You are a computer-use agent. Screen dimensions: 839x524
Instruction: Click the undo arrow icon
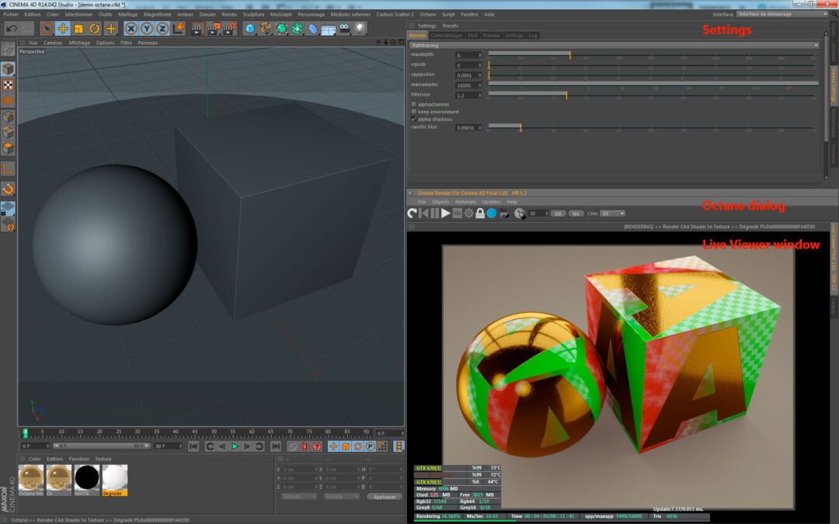click(11, 29)
